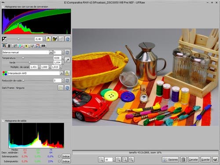The width and height of the screenshot is (220, 165).
Task: Click Indicar button for Sobreexpuesto
Action: tap(66, 156)
